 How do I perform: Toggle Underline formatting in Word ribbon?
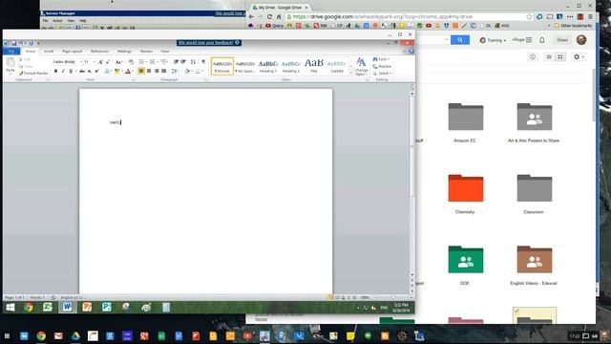71,71
